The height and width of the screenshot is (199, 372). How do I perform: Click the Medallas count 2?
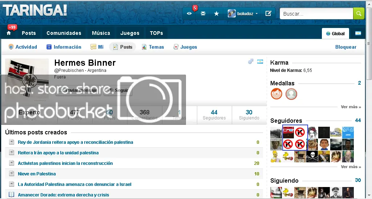pos(359,83)
